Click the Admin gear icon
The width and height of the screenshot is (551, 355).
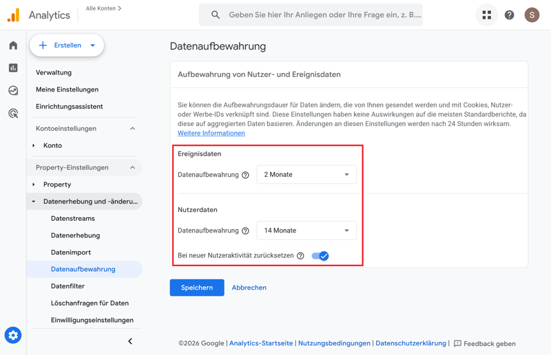pyautogui.click(x=13, y=335)
